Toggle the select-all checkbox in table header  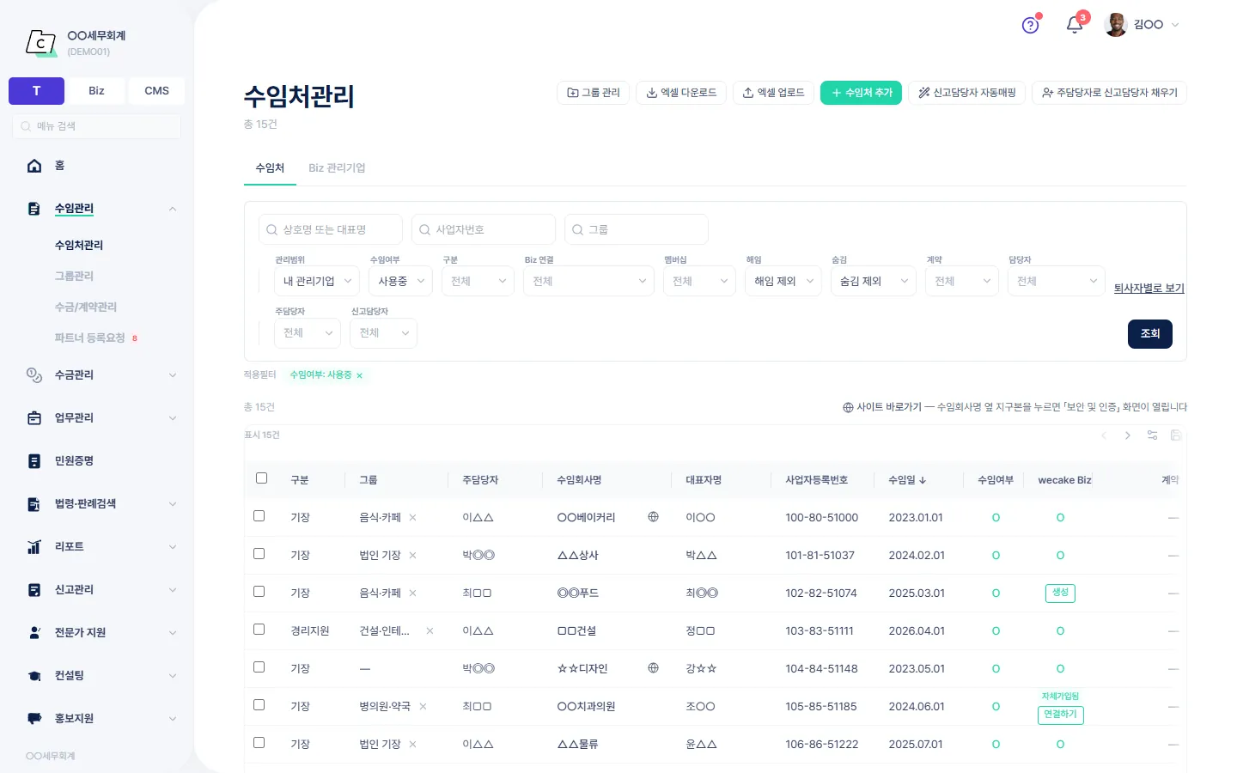click(261, 478)
